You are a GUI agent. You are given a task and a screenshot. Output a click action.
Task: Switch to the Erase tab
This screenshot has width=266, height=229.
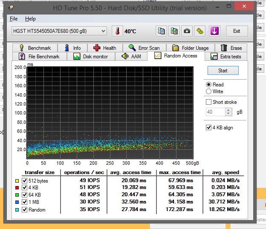click(x=231, y=48)
